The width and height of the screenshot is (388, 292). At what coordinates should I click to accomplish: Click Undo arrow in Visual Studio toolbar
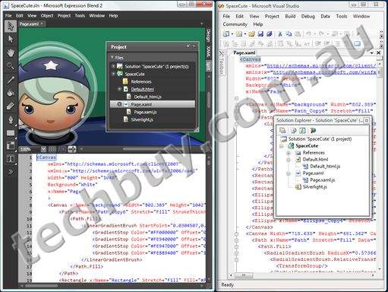308,33
